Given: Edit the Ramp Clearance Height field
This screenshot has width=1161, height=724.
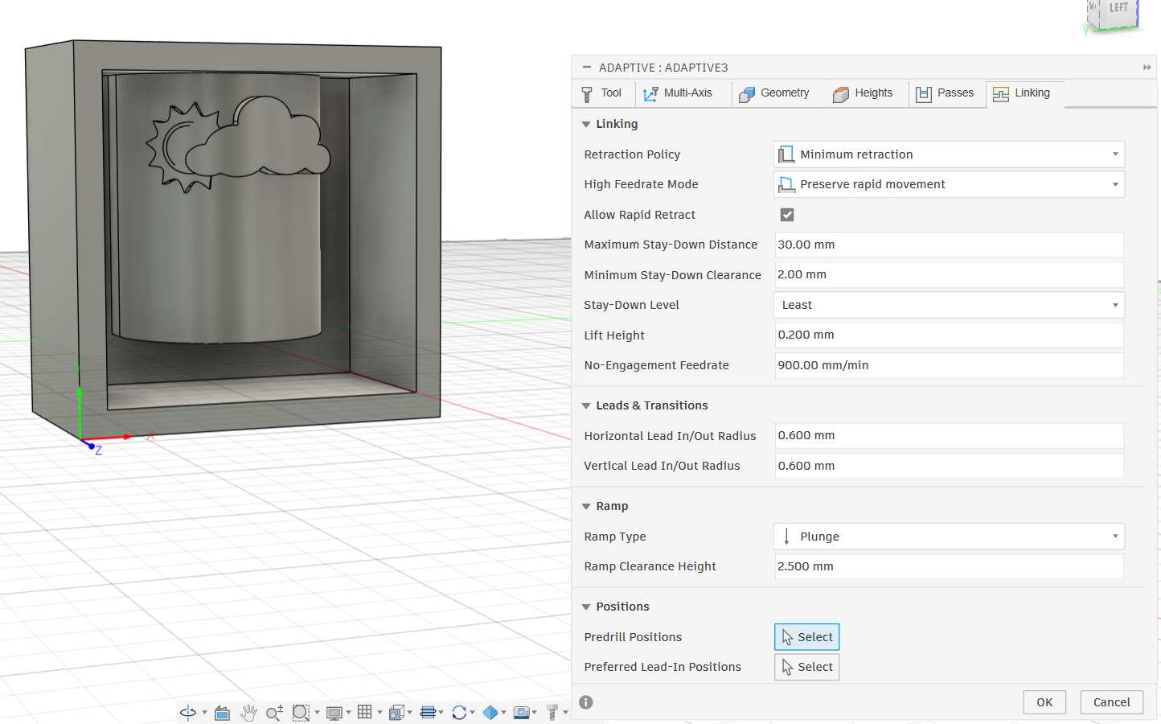Looking at the screenshot, I should tap(949, 566).
